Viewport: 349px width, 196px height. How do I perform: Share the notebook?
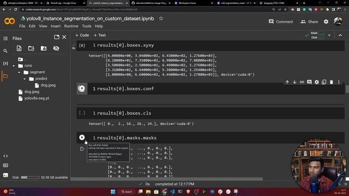pyautogui.click(x=309, y=22)
